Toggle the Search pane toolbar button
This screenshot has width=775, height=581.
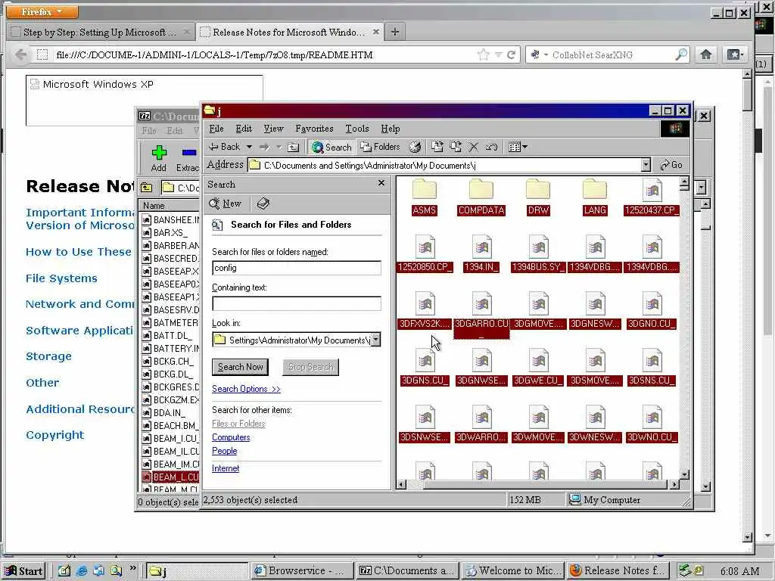(x=331, y=147)
